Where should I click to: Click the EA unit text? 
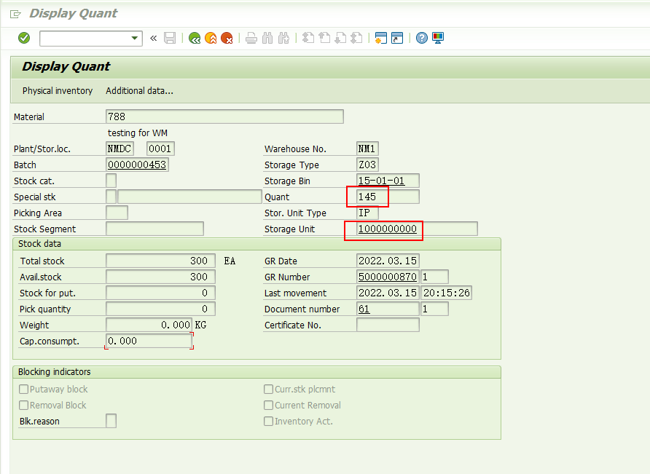click(230, 261)
